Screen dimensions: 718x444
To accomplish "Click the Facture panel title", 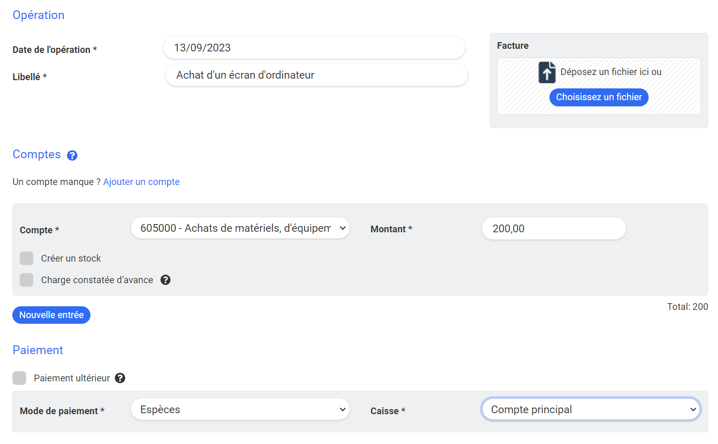I will point(513,46).
